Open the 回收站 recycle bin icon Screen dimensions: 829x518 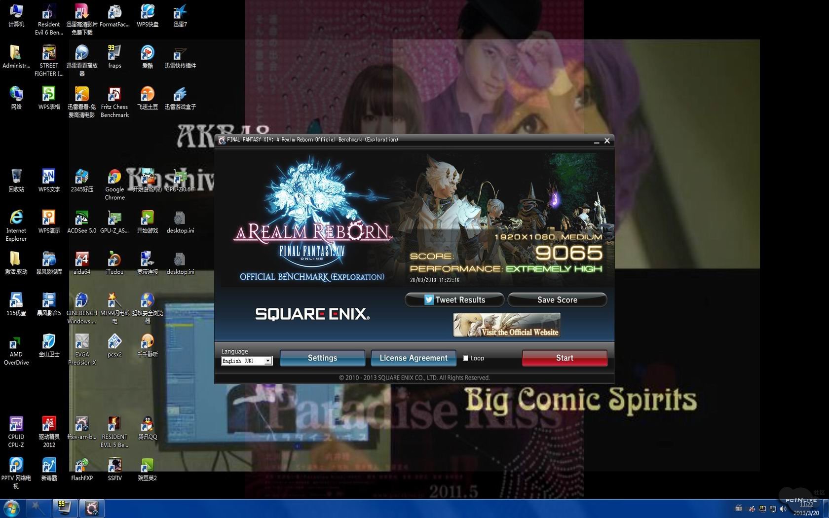[x=16, y=180]
